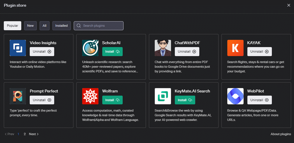Click the ChatWithPDF avatar image
The image size is (294, 143).
click(163, 48)
